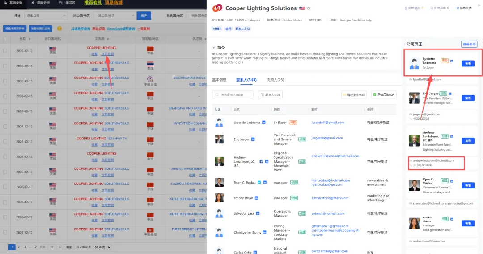
Task: Open amber stone's photo on employee card
Action: 414,223
